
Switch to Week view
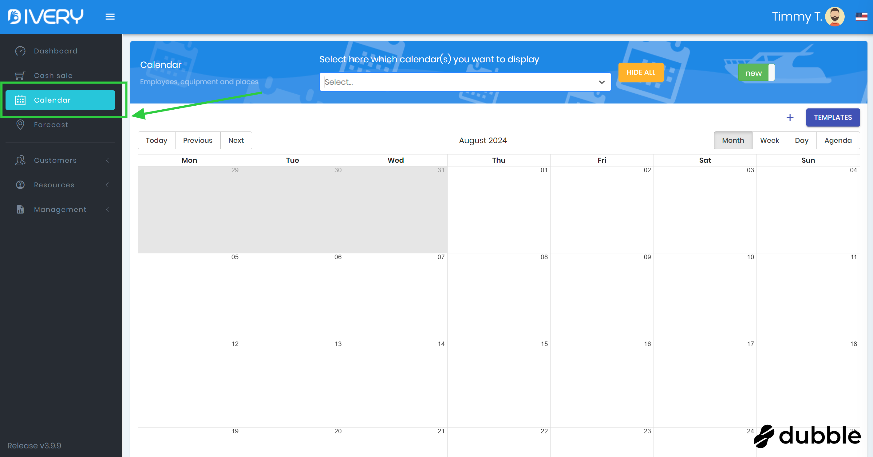[769, 140]
